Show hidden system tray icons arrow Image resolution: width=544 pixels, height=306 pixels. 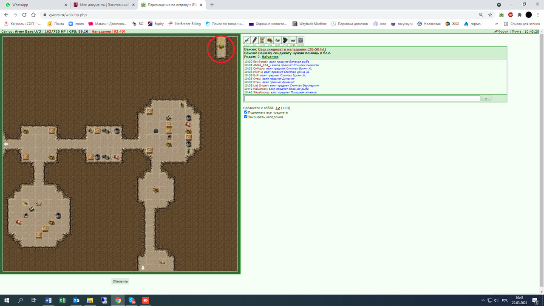tap(483, 300)
